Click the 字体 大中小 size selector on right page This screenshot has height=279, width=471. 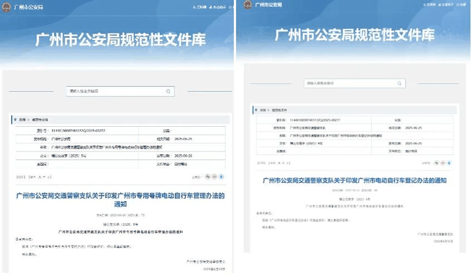[x=280, y=163]
